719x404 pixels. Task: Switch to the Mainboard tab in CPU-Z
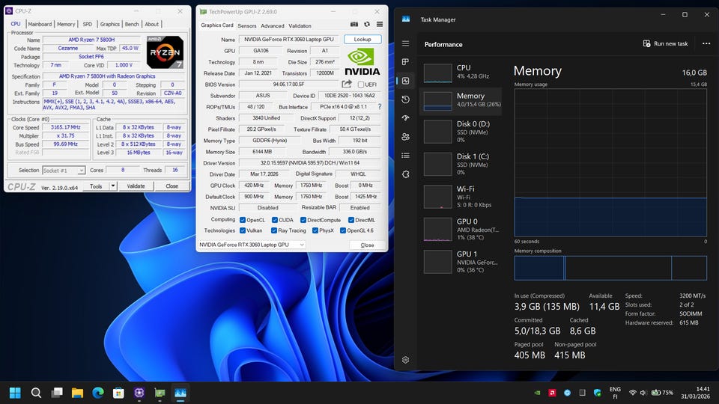tap(40, 24)
